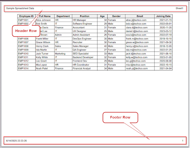Click the 'Department' column heading

(63, 16)
